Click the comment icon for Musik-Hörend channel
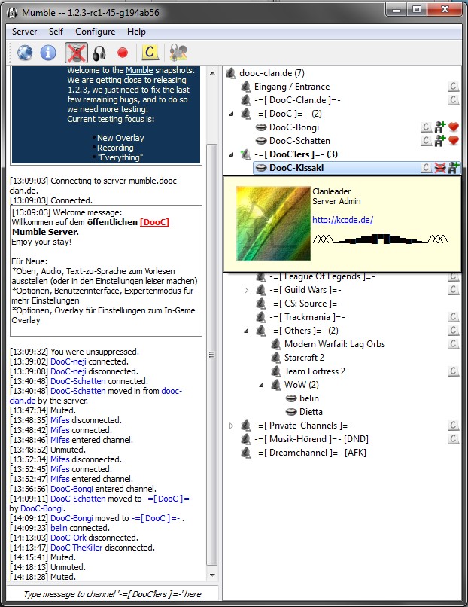468x607 pixels. coord(453,438)
